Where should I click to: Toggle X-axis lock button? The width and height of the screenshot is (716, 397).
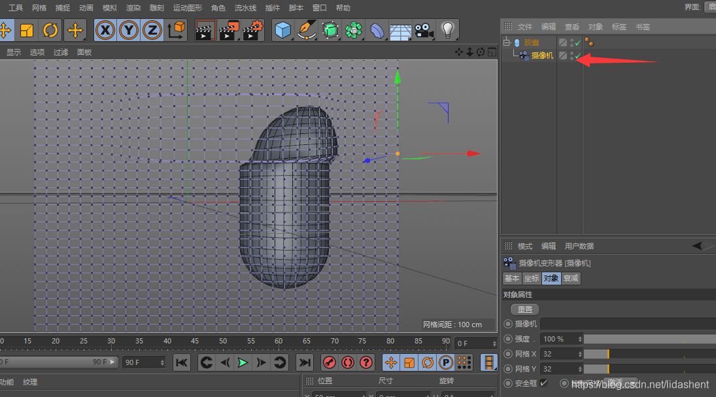coord(106,30)
